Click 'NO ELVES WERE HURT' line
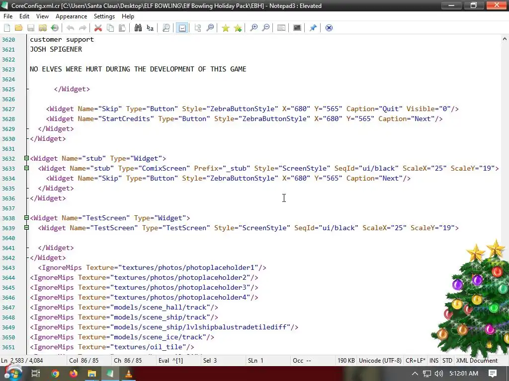The height and width of the screenshot is (381, 509). click(138, 69)
